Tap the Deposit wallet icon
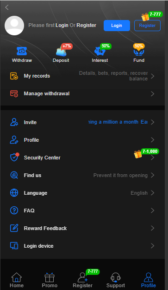 tap(61, 51)
